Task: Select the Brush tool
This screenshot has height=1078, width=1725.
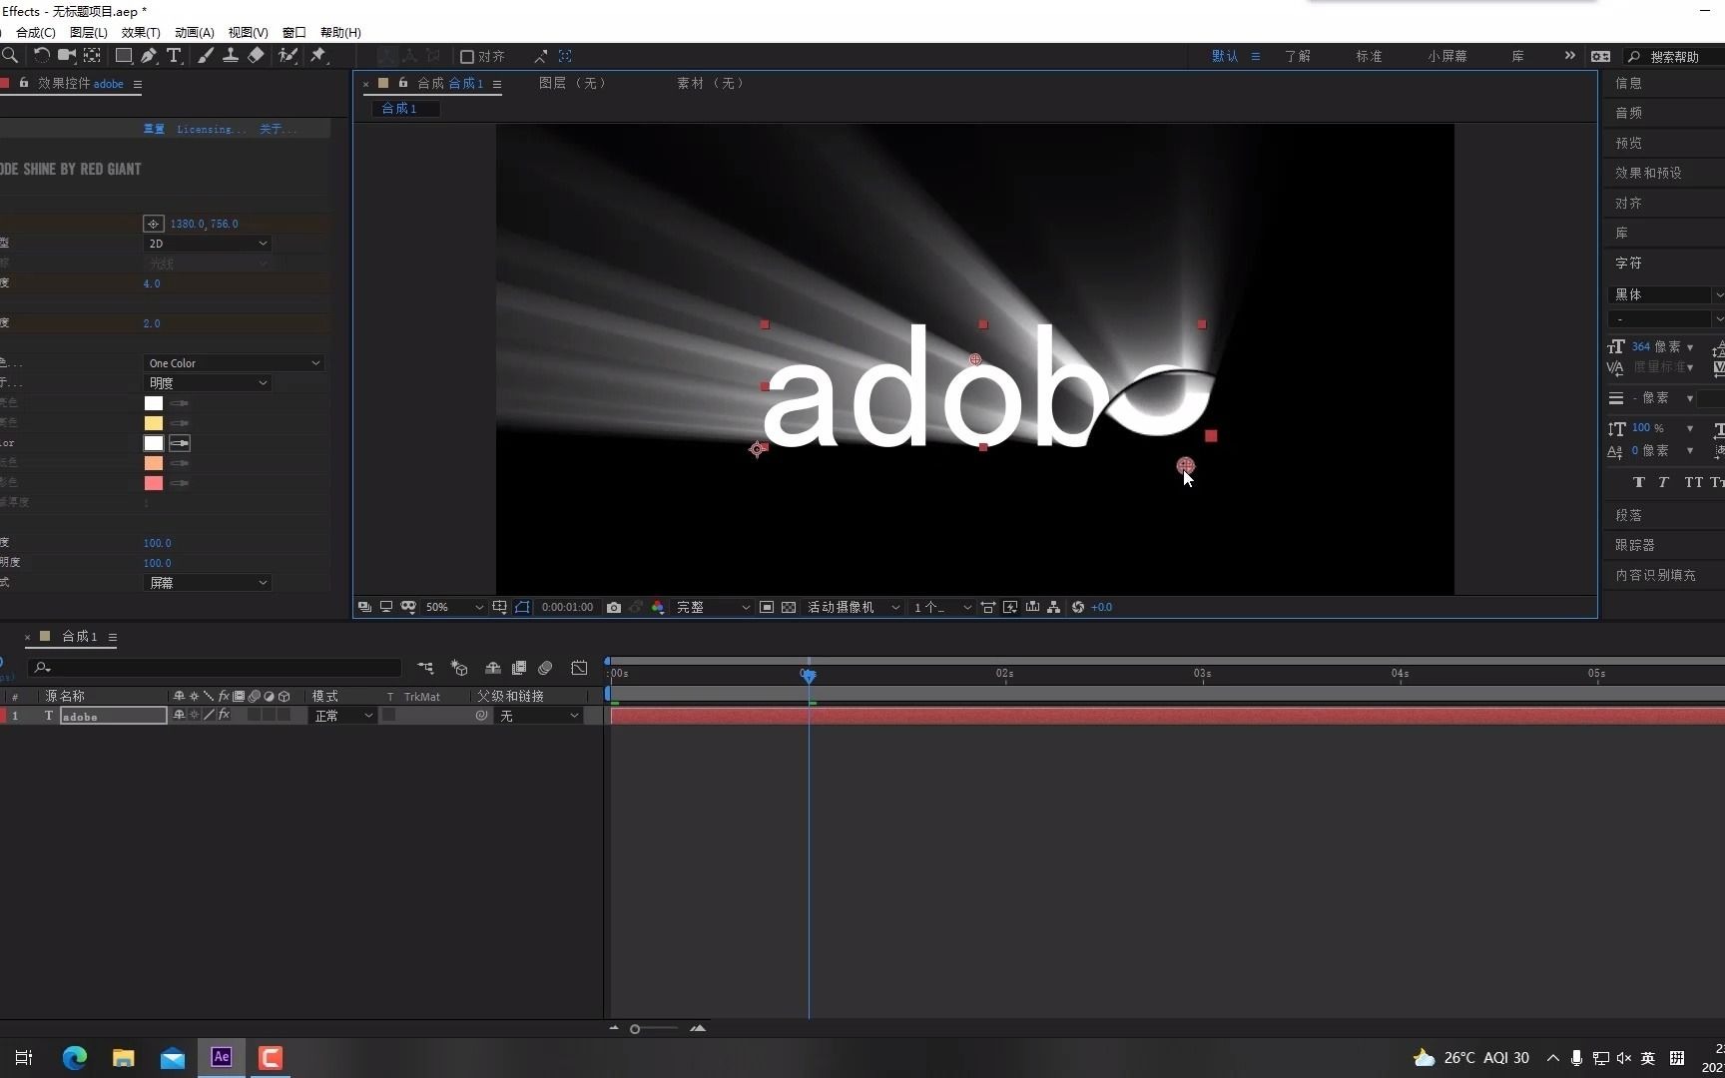Action: pyautogui.click(x=205, y=56)
